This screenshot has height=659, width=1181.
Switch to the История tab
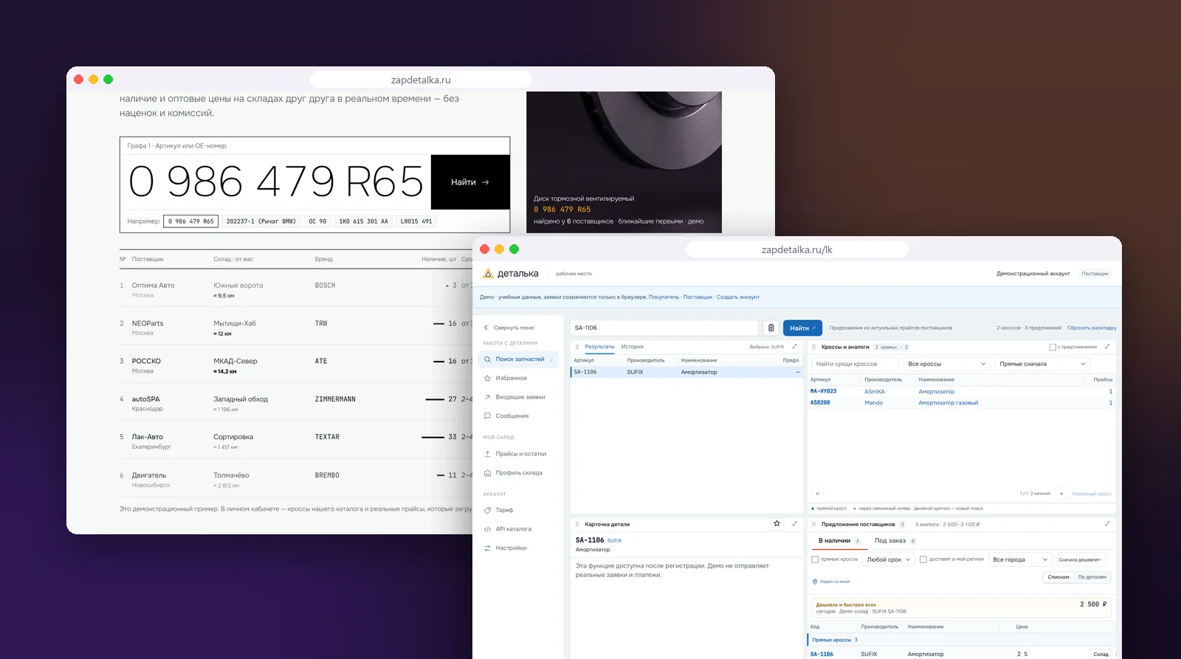pyautogui.click(x=632, y=347)
